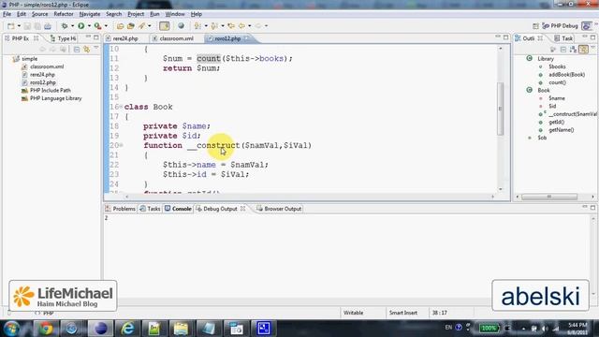Click the Back navigation arrow icon
Viewport: 599px width, 337px height.
click(241, 26)
